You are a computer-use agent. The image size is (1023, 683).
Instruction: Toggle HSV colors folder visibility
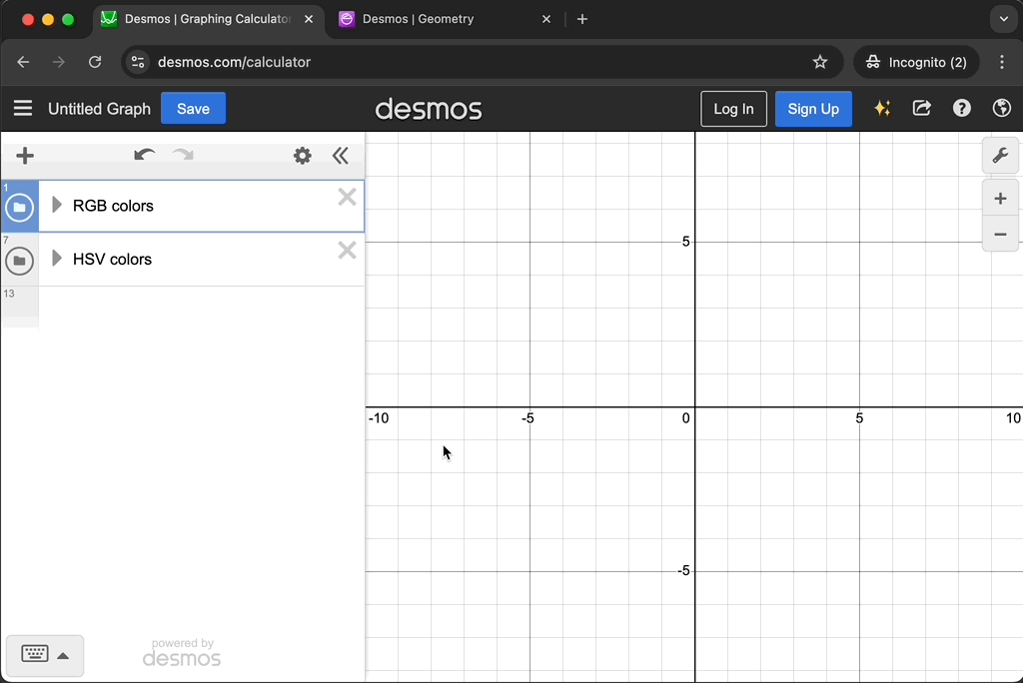point(19,261)
